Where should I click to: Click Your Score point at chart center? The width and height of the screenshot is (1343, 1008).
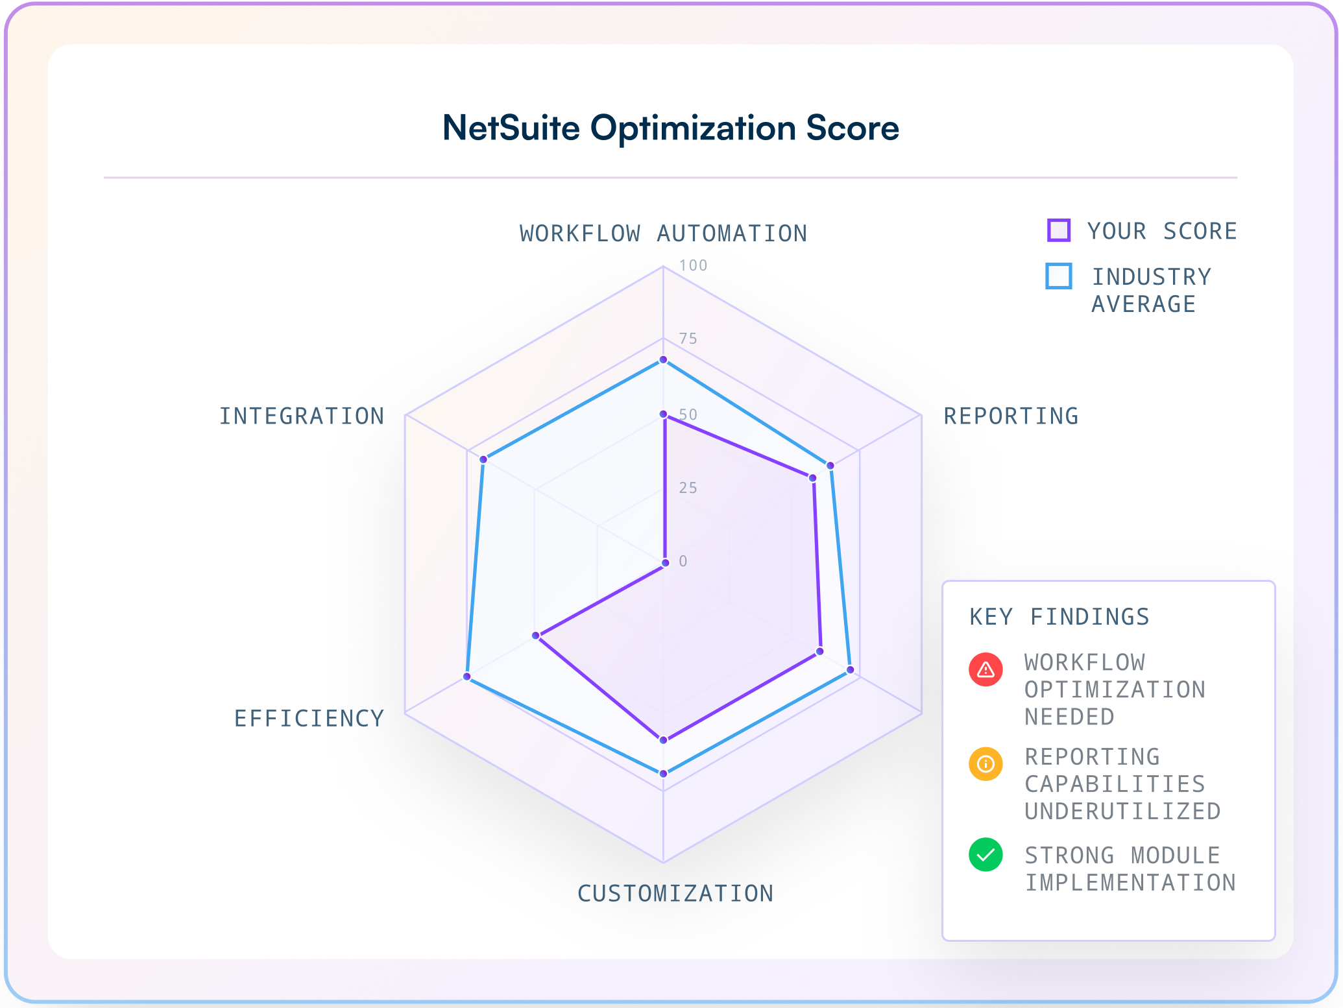pyautogui.click(x=665, y=562)
